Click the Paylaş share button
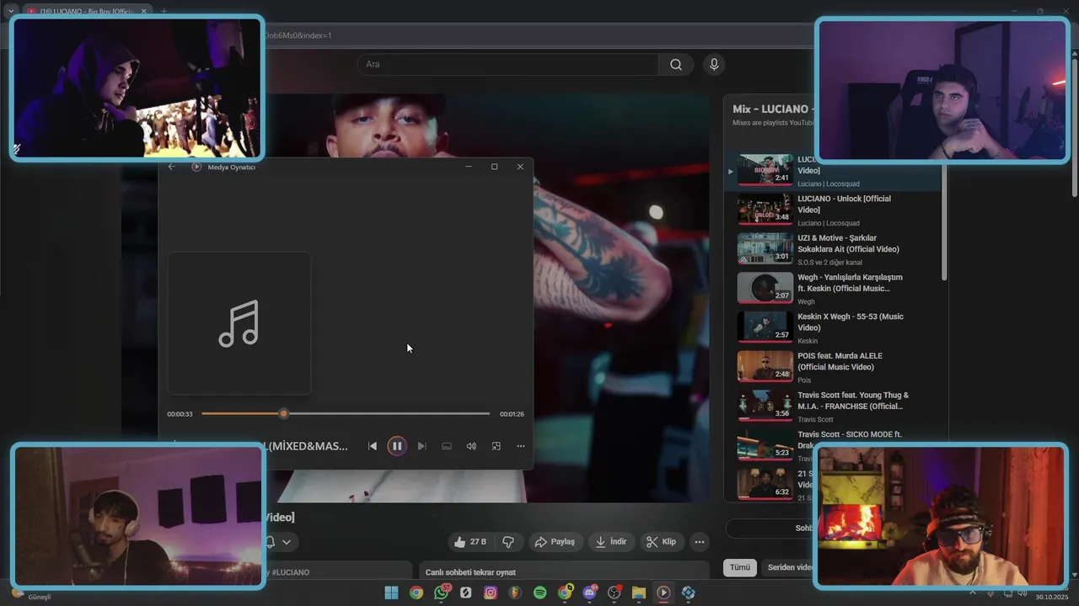 555,542
